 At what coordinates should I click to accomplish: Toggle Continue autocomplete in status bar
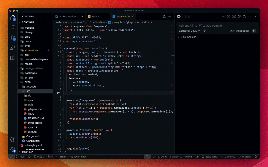click(x=228, y=156)
